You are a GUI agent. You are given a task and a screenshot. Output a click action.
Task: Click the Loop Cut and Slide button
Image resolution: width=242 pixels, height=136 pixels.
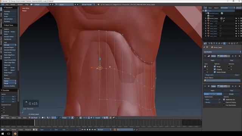10,60
